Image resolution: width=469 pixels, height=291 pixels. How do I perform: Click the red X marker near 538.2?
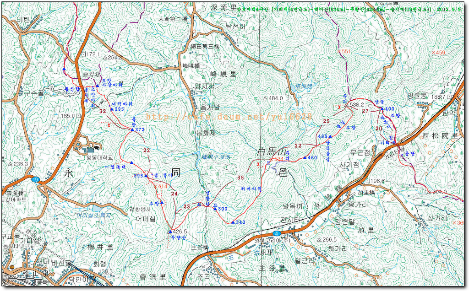[x=339, y=107]
